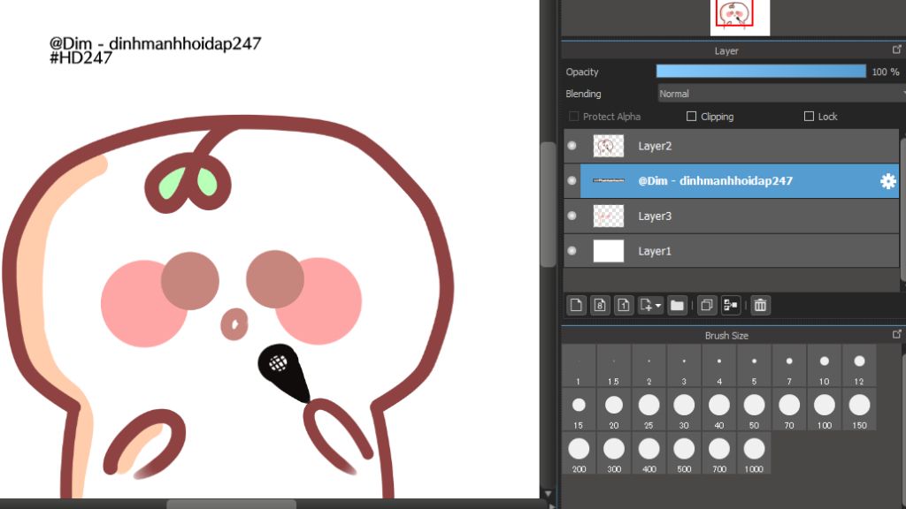Open settings gear for the @Dim layer

click(x=888, y=181)
